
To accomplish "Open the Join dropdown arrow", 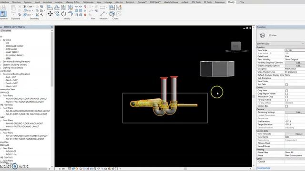I will point(32,15).
